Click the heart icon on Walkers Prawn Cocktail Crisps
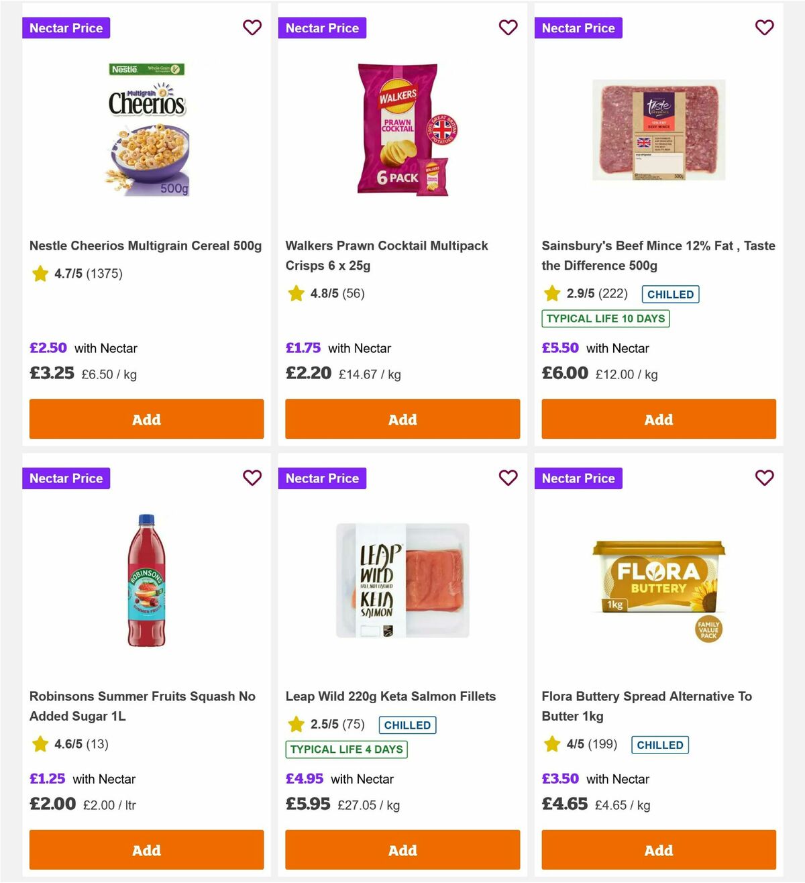The image size is (805, 883). pos(508,28)
